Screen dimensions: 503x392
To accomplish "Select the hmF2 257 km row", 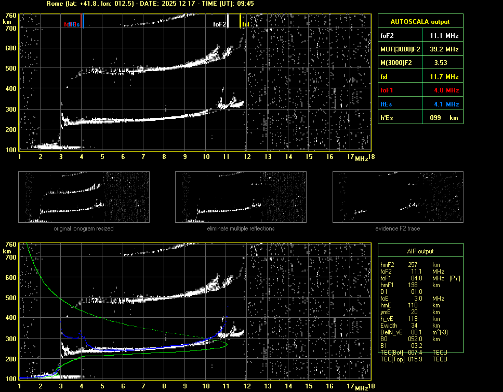I will (x=413, y=265).
